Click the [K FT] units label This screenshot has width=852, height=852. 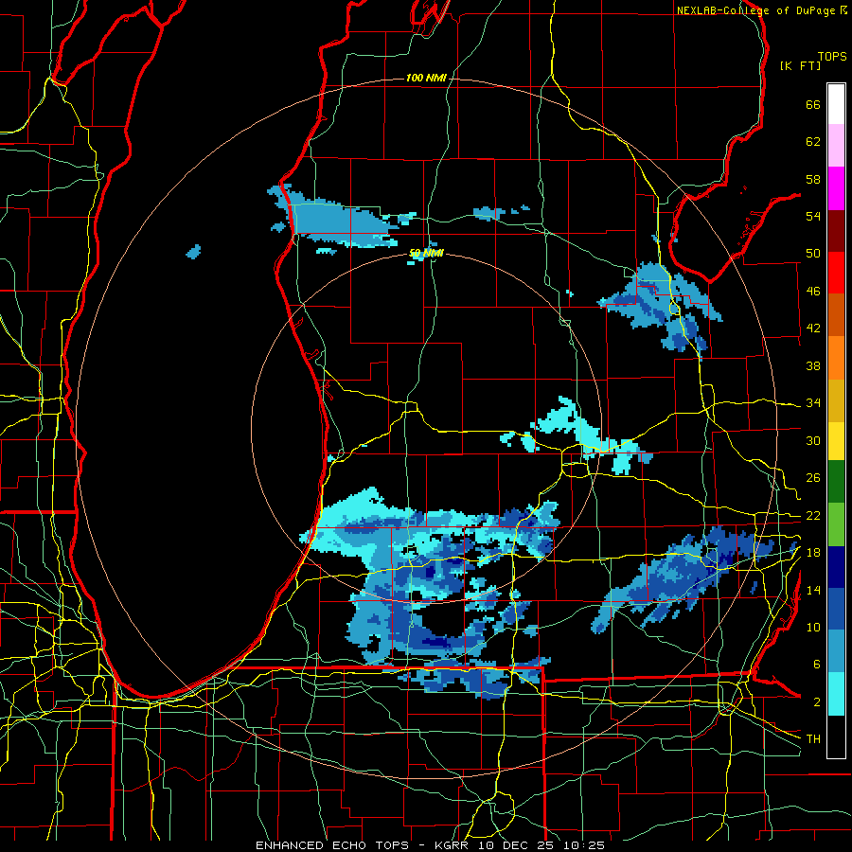pyautogui.click(x=800, y=65)
